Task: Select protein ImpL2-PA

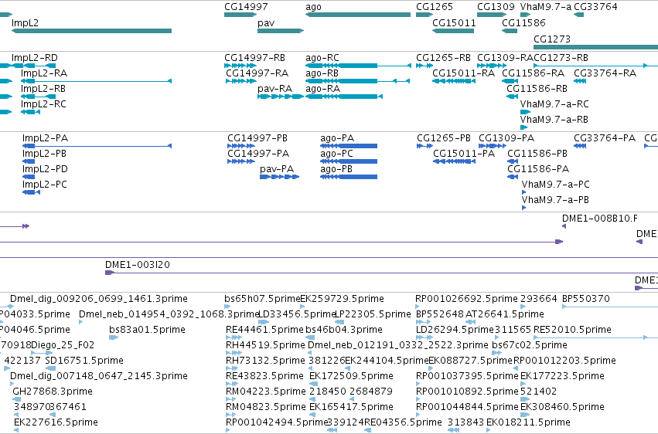Action: point(46,138)
